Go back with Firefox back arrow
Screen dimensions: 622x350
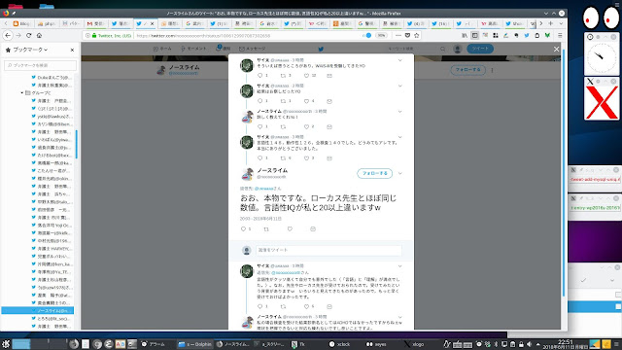(x=8, y=35)
